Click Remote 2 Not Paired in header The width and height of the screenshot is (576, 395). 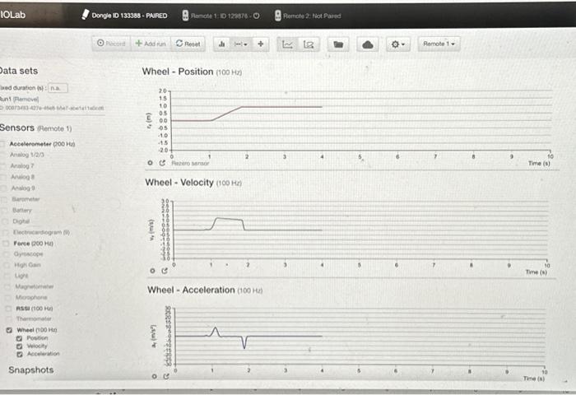pyautogui.click(x=308, y=16)
